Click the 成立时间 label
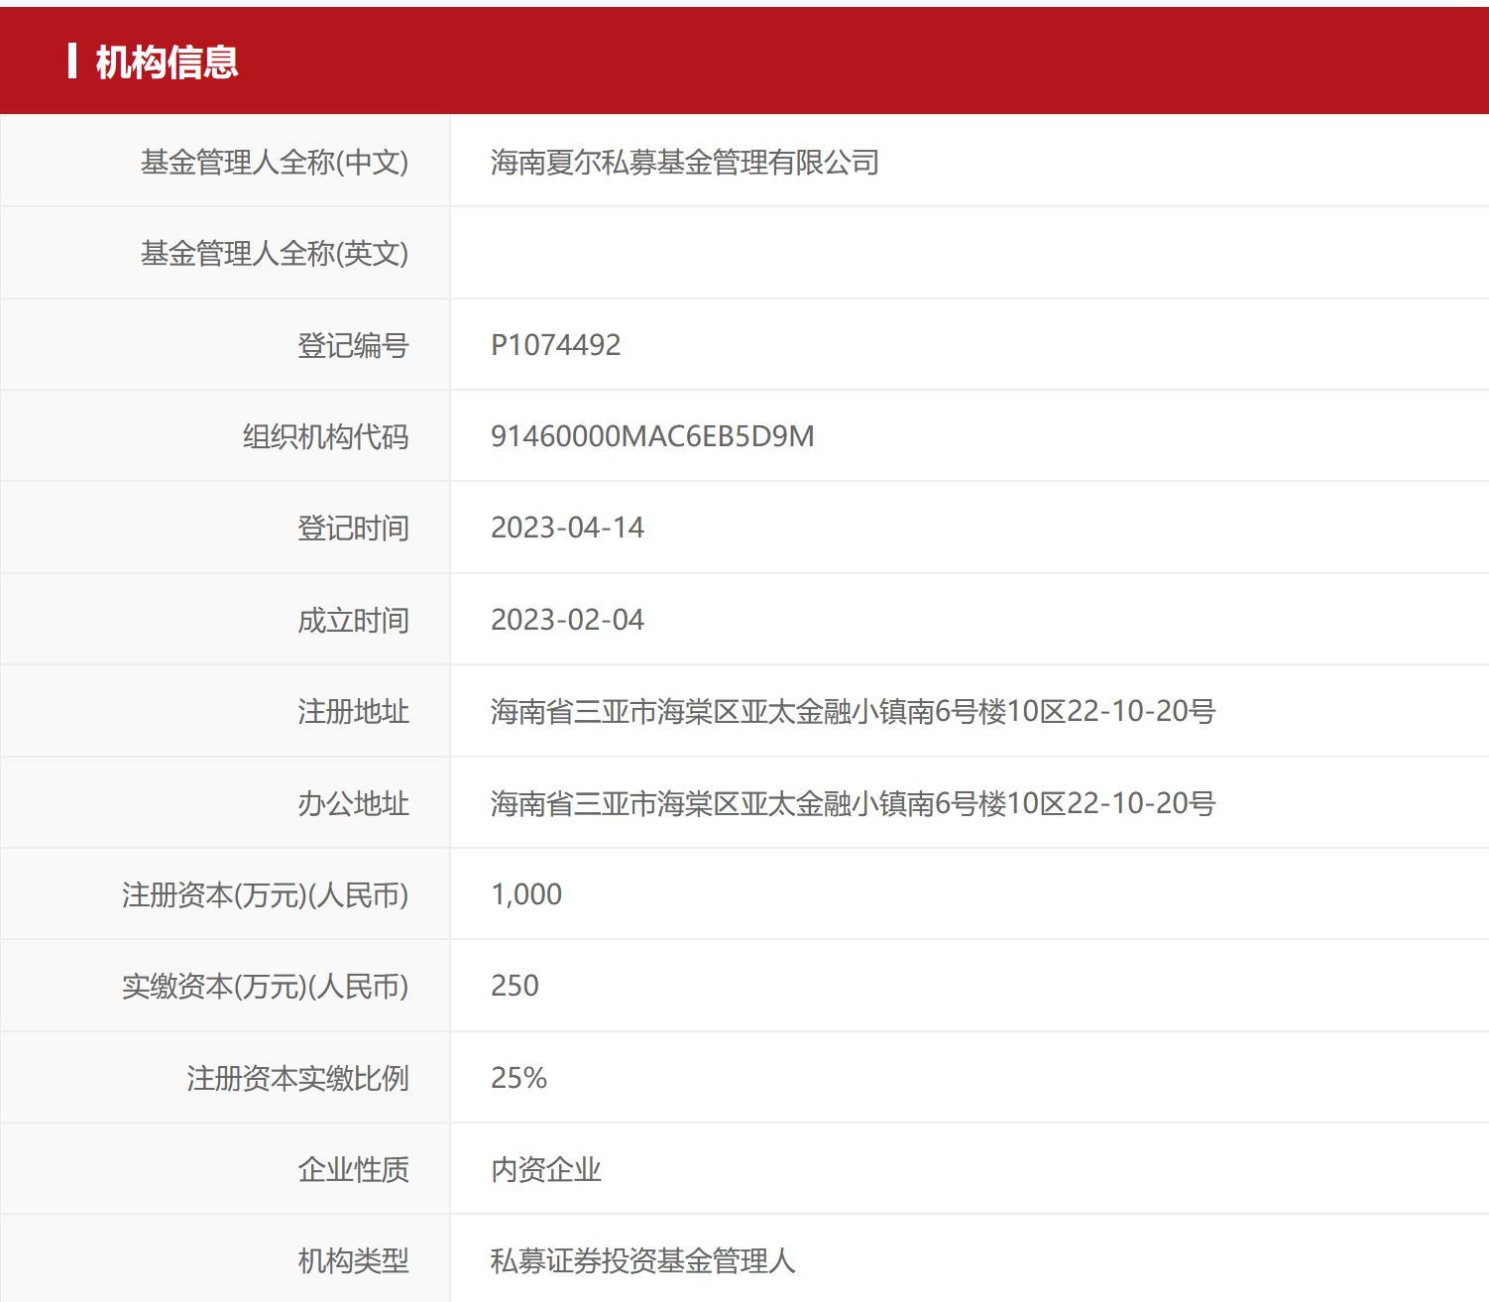 353,620
